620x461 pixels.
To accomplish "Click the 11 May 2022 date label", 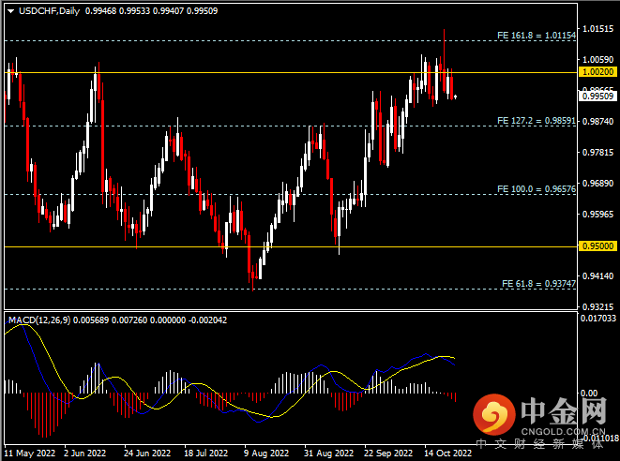I will click(29, 454).
